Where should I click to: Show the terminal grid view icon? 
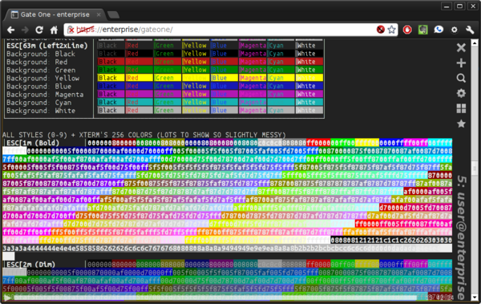click(x=461, y=108)
